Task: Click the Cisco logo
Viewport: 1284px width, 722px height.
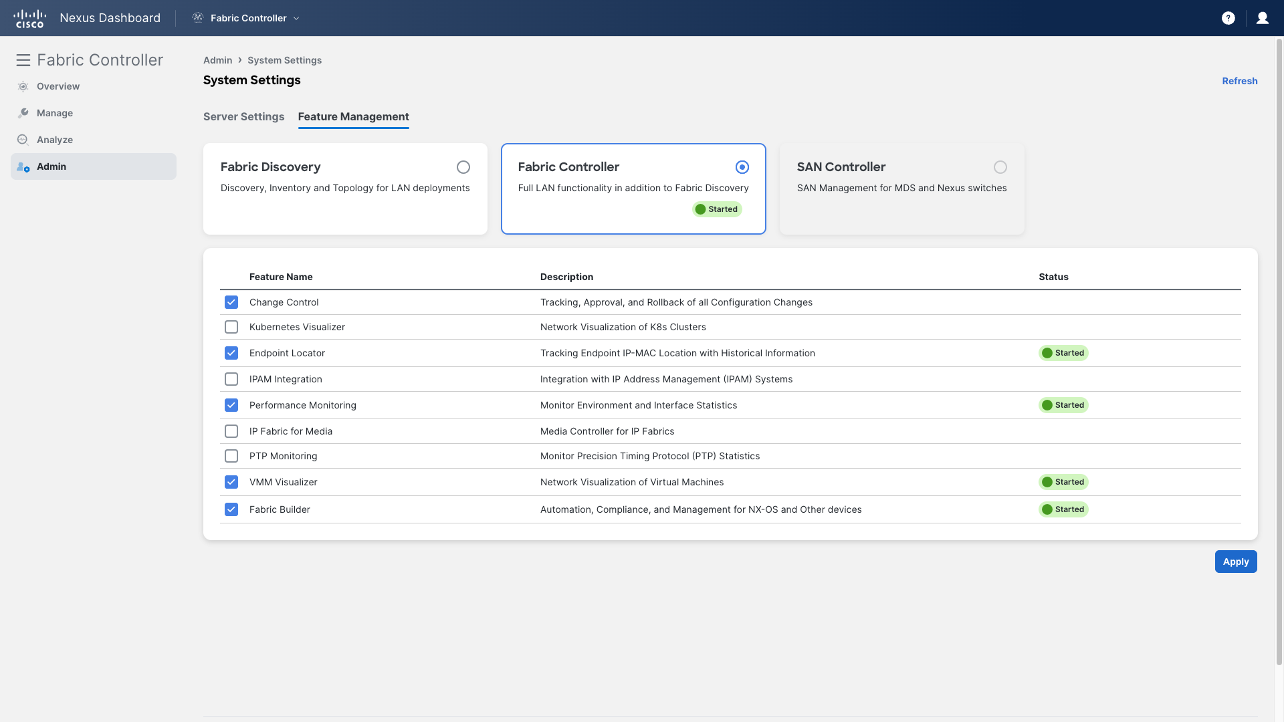Action: (x=30, y=18)
